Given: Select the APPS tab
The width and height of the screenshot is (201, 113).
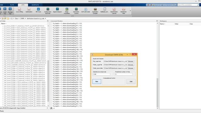Looking at the screenshot, I should point(23,5).
